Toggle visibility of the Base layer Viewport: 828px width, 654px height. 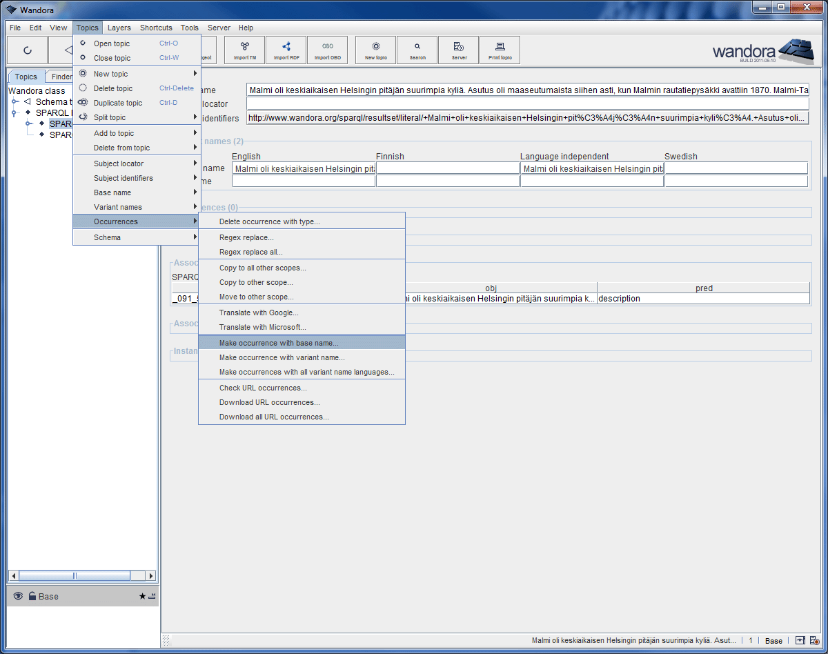coord(18,596)
